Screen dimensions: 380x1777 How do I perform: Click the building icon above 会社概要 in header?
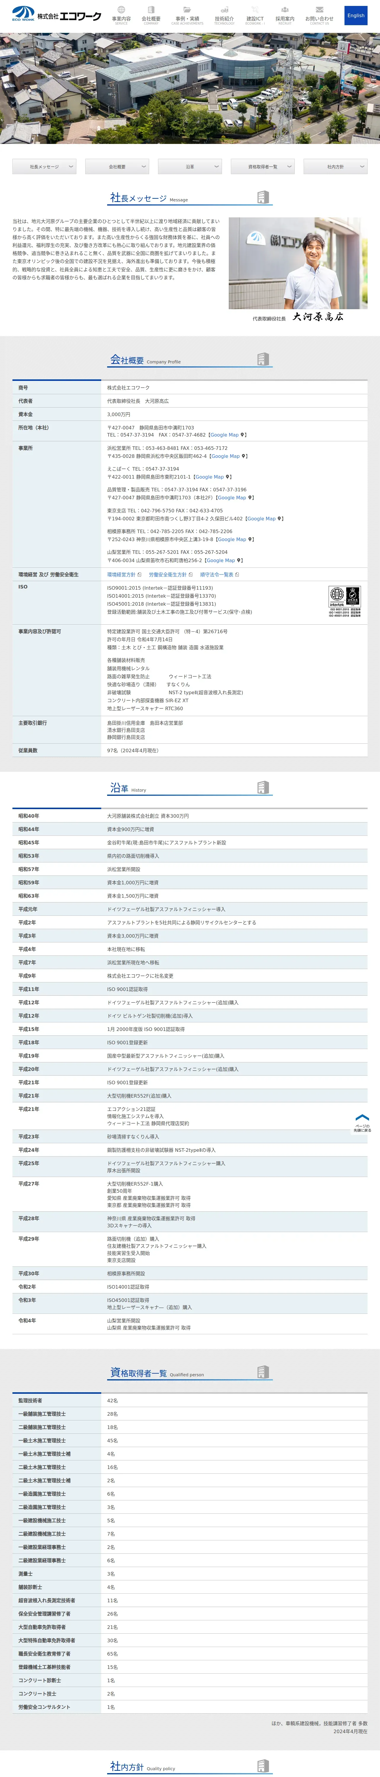[x=151, y=10]
